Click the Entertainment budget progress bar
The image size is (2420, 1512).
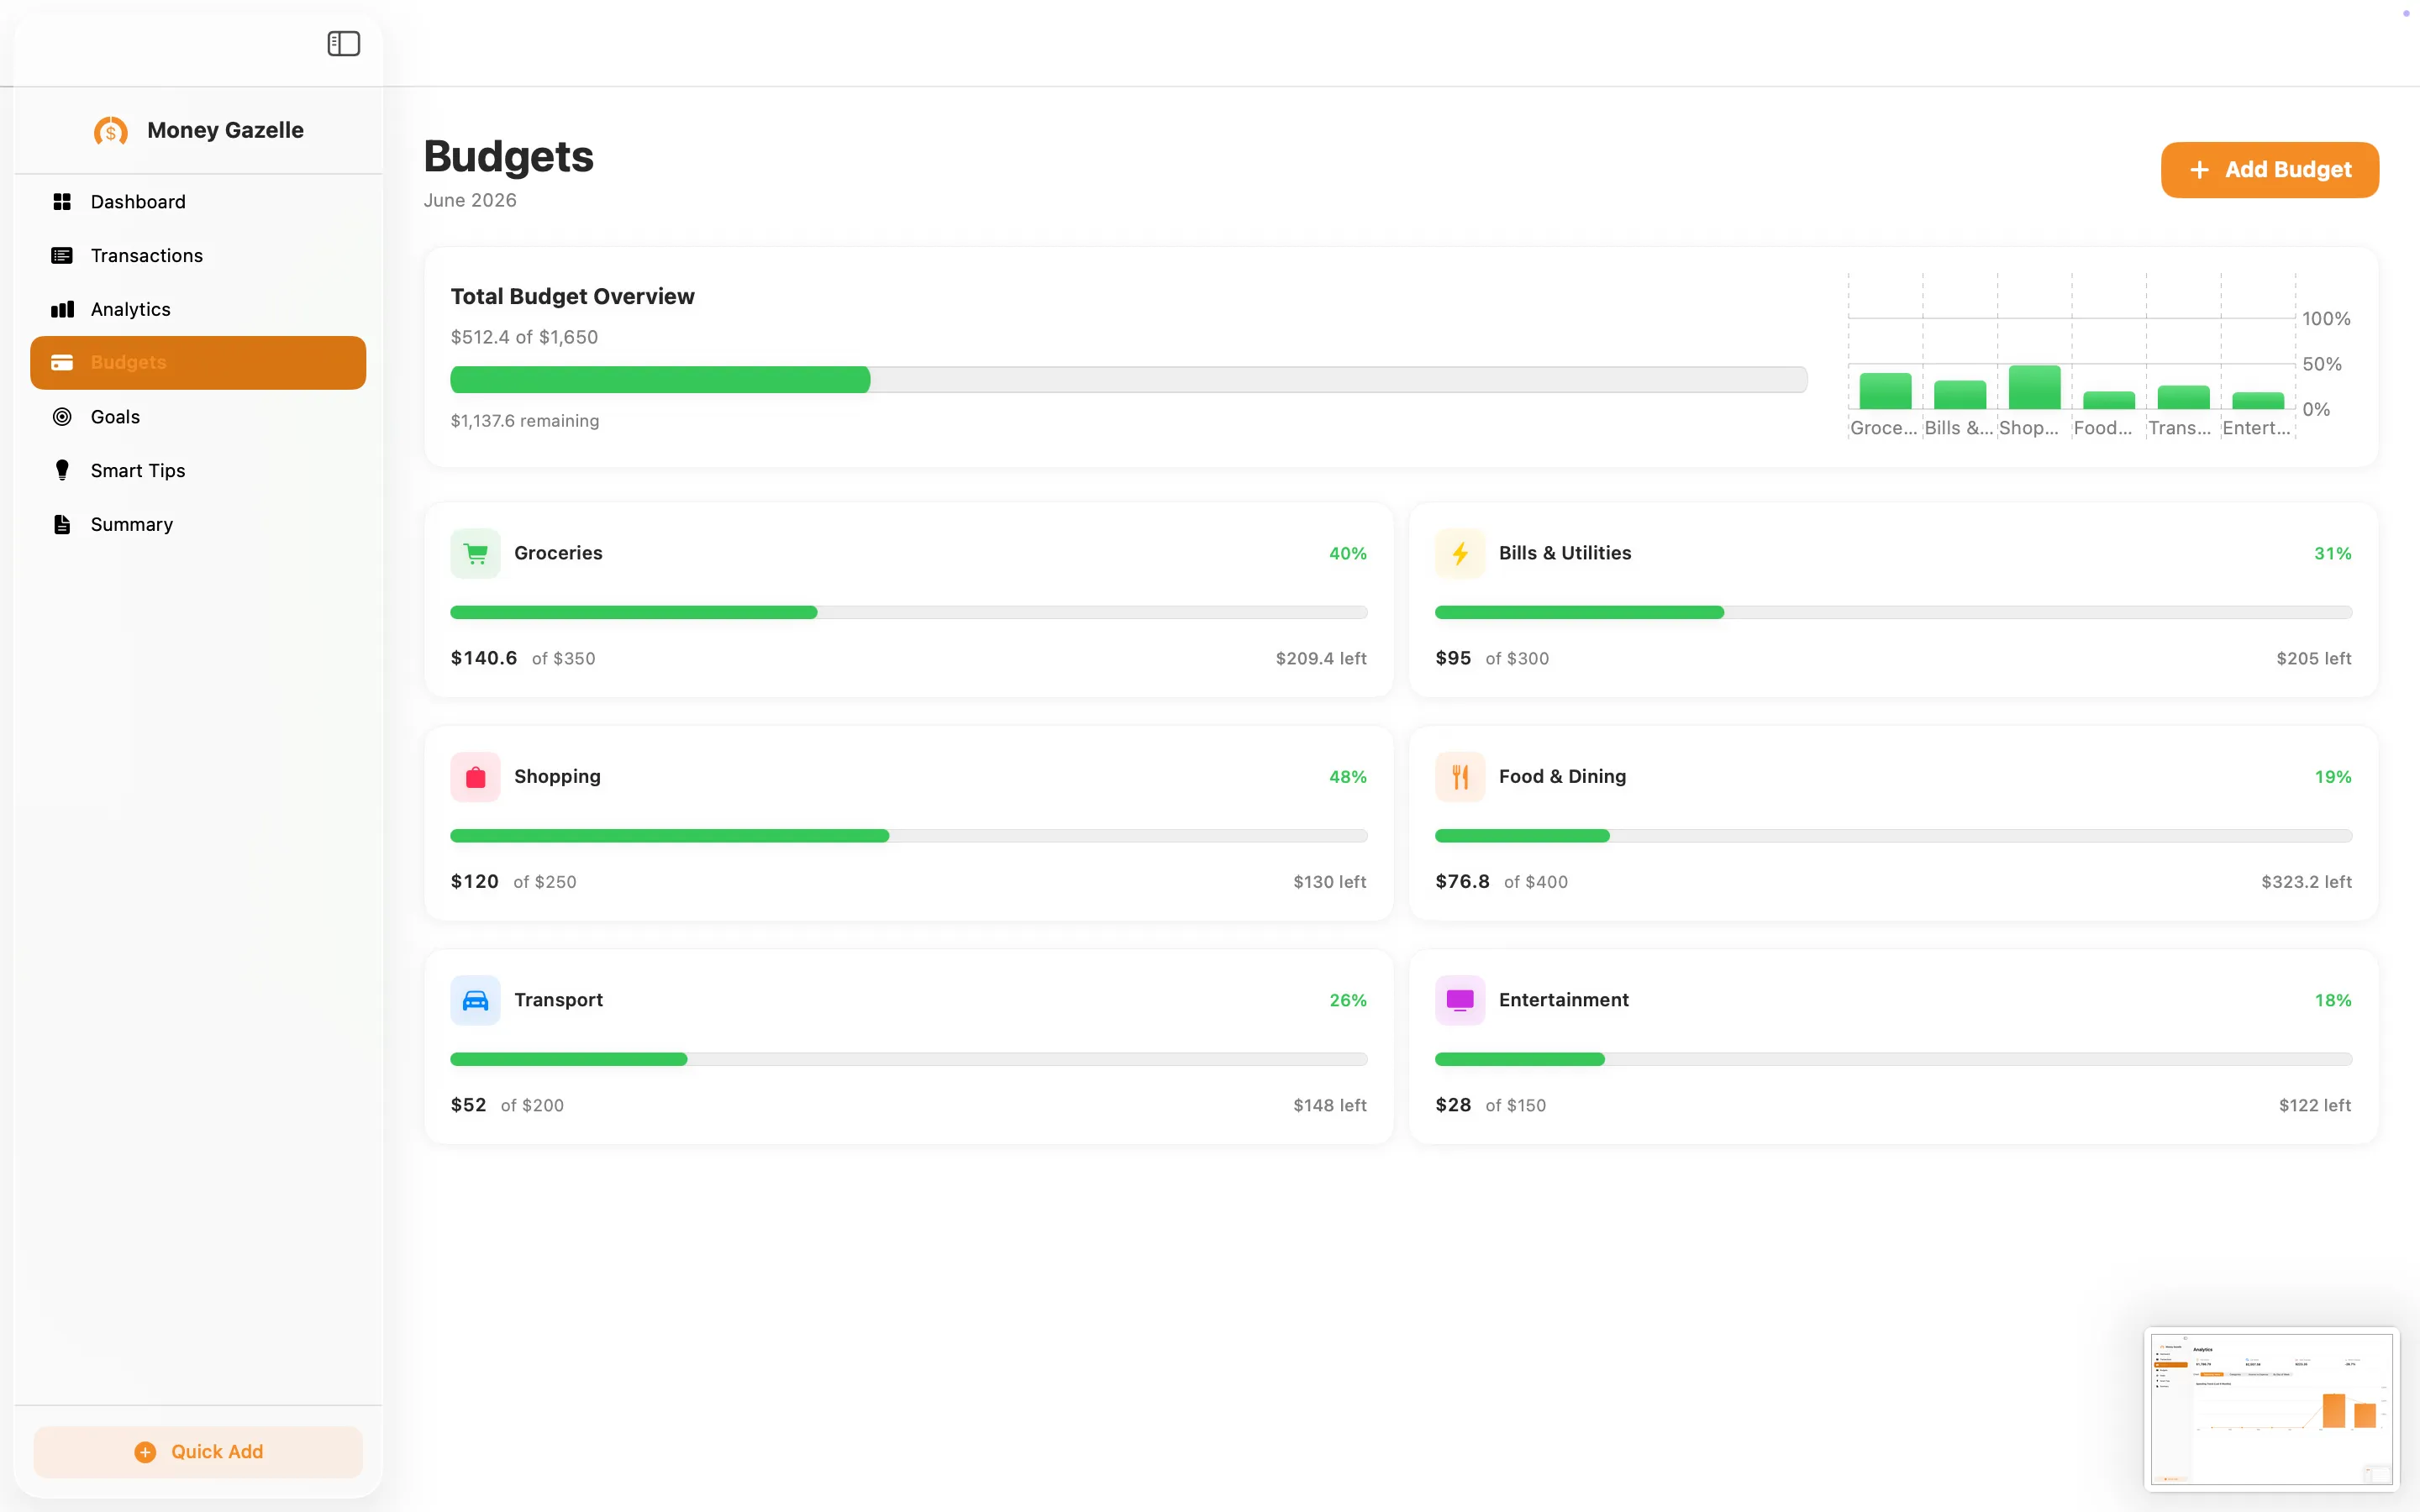click(1893, 1059)
